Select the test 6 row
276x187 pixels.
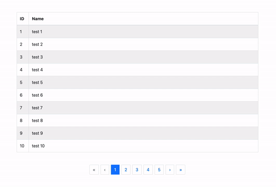tap(138, 95)
